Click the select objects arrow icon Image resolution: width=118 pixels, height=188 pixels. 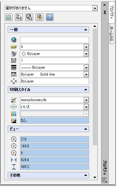[x=19, y=17]
